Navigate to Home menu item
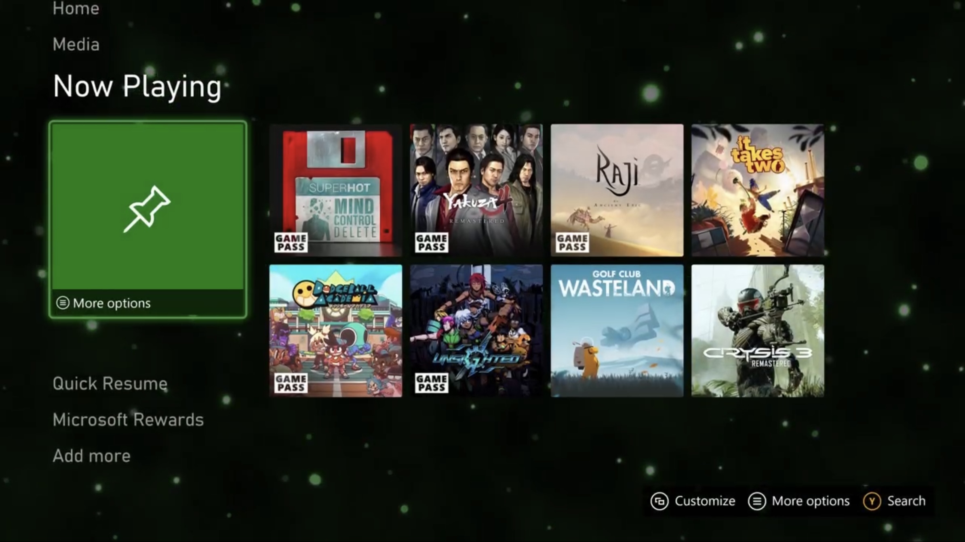 point(76,10)
